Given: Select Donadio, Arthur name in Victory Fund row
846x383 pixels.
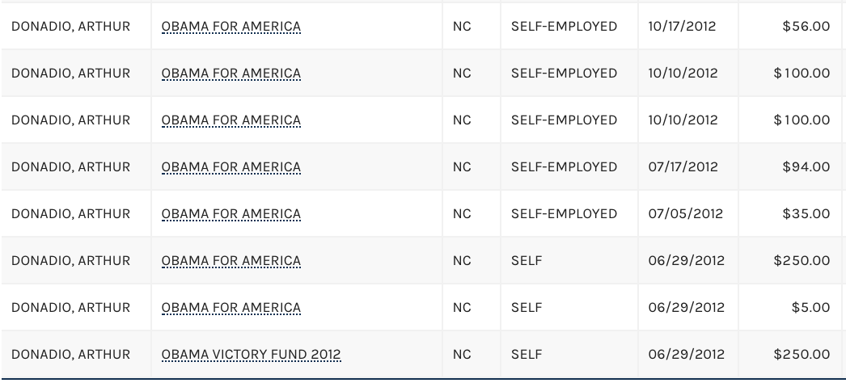Looking at the screenshot, I should pos(70,355).
